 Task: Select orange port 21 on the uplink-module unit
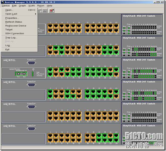pos(111,70)
